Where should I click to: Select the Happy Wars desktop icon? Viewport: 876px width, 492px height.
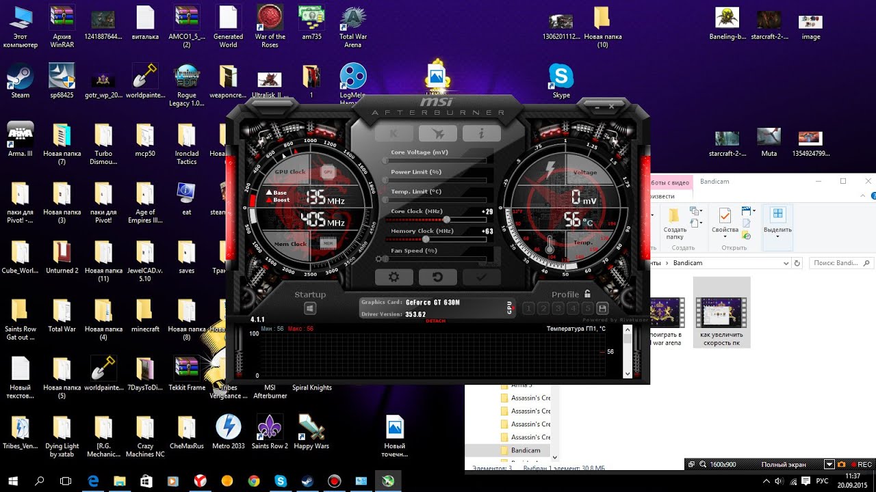click(311, 432)
